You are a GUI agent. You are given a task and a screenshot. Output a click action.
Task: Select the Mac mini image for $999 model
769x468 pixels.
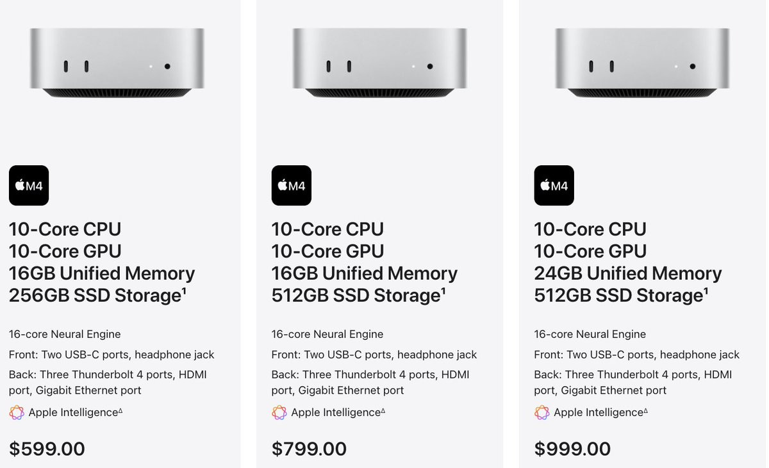coord(642,63)
